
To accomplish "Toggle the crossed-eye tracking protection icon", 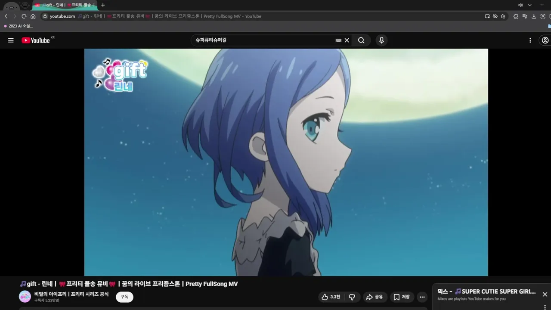I will coord(495,16).
